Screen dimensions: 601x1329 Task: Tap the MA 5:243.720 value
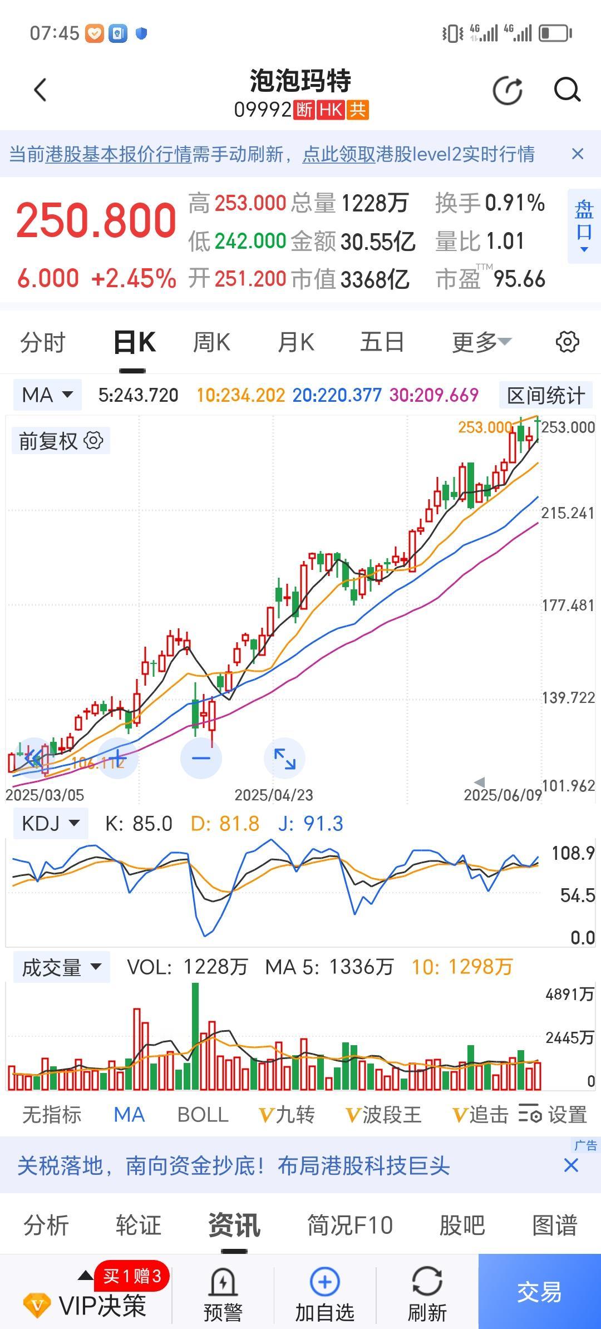138,395
